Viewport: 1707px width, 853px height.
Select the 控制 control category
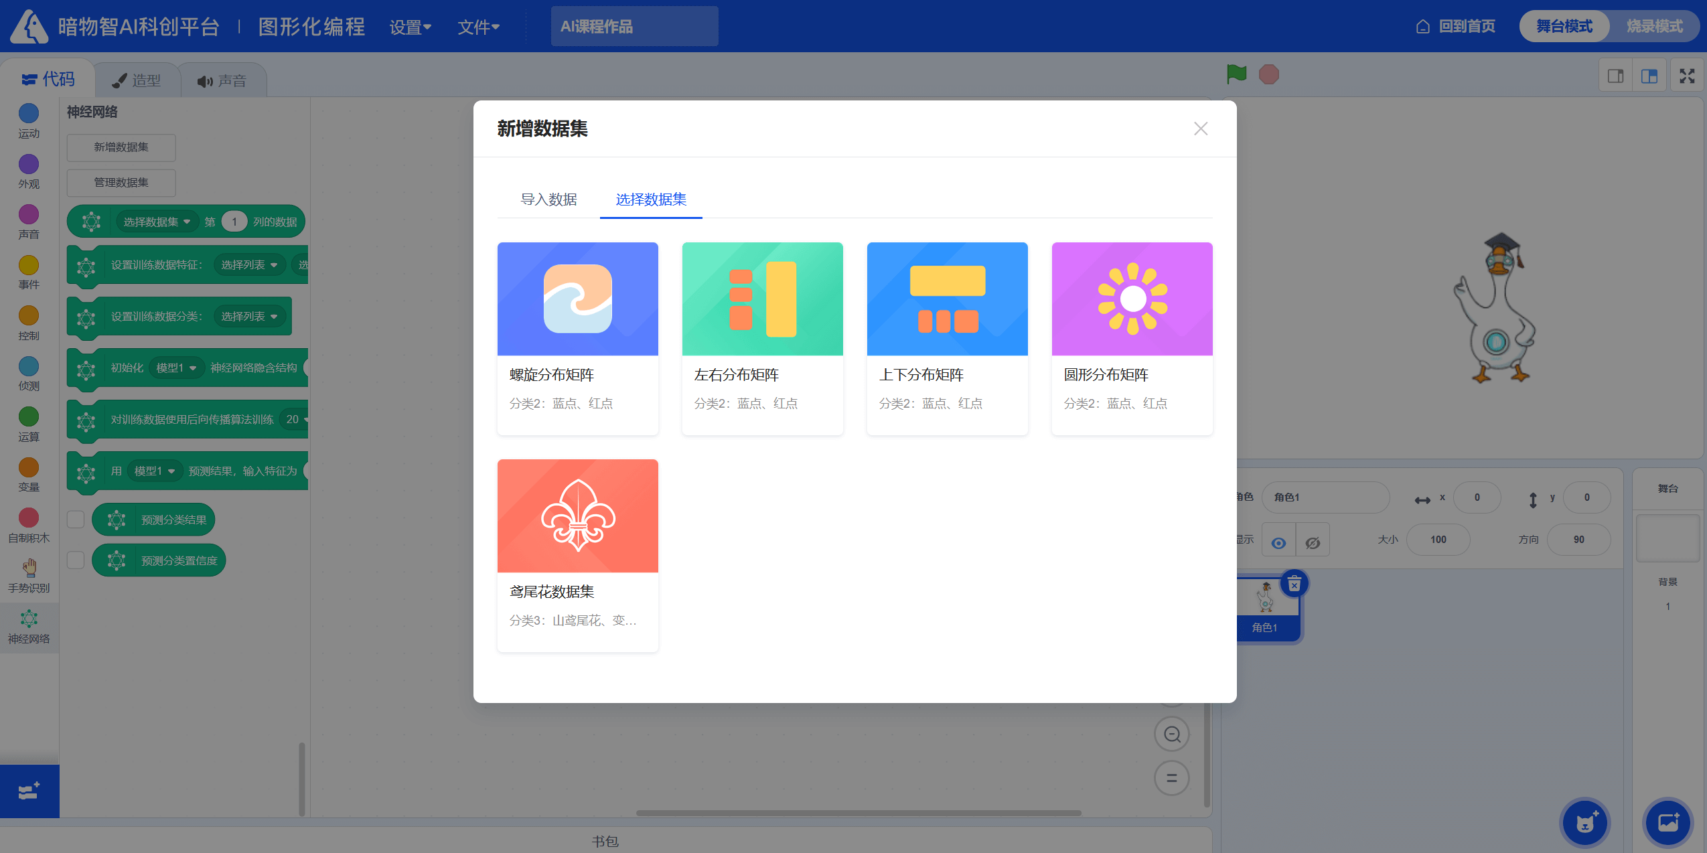pos(29,323)
